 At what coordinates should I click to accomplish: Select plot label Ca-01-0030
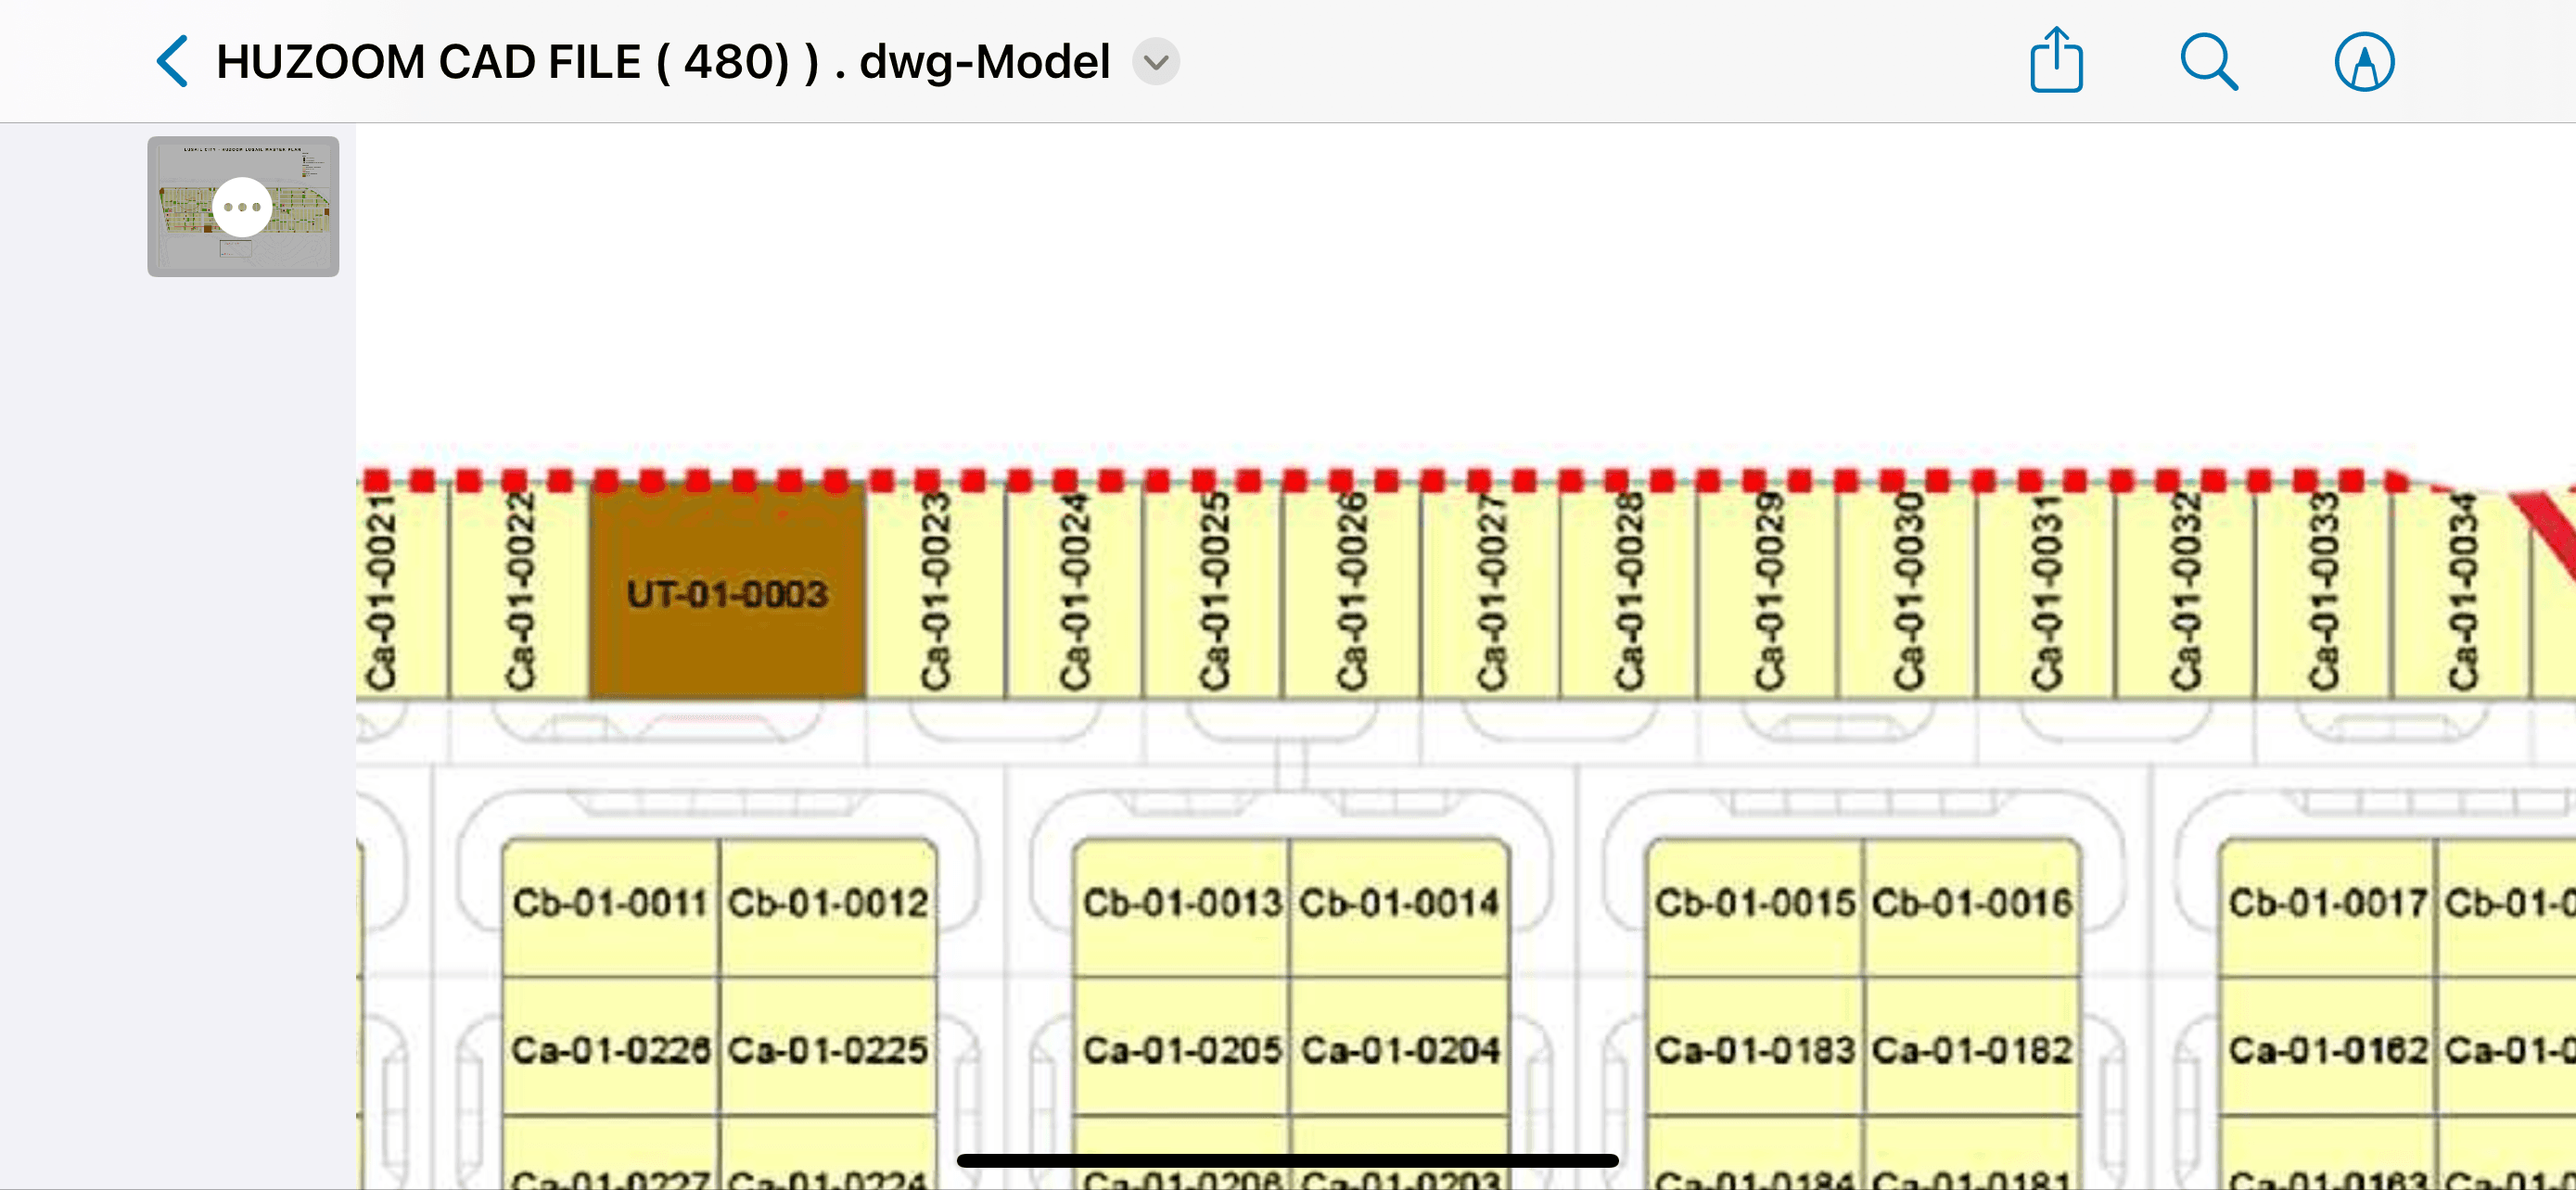(1907, 592)
